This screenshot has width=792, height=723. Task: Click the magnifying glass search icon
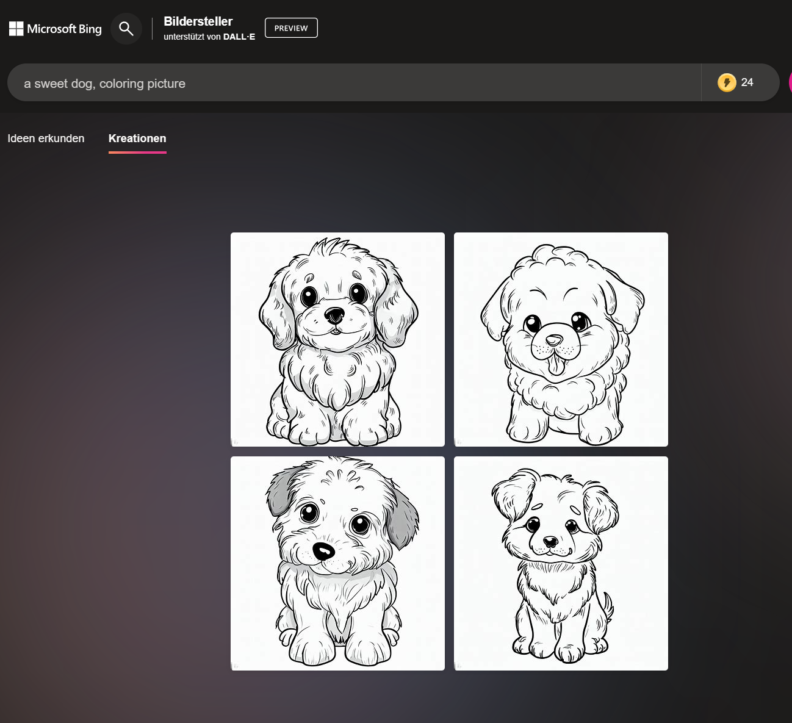126,29
